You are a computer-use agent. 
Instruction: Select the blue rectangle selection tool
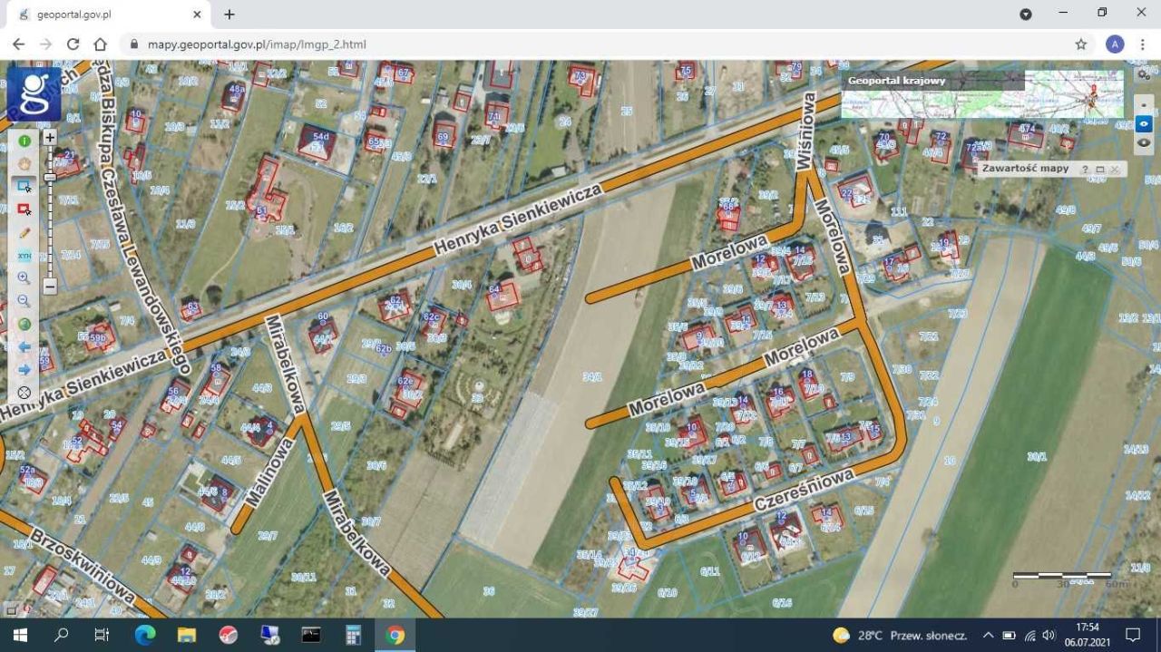tap(24, 186)
